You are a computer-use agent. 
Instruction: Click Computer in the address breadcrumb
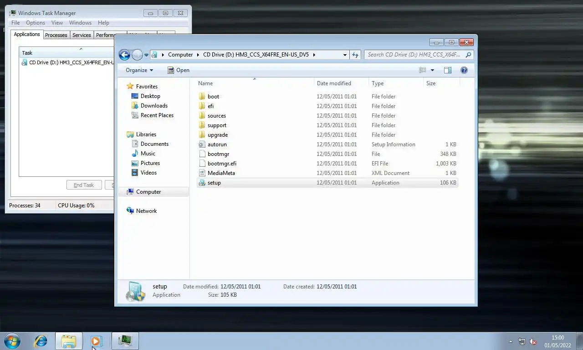click(180, 55)
